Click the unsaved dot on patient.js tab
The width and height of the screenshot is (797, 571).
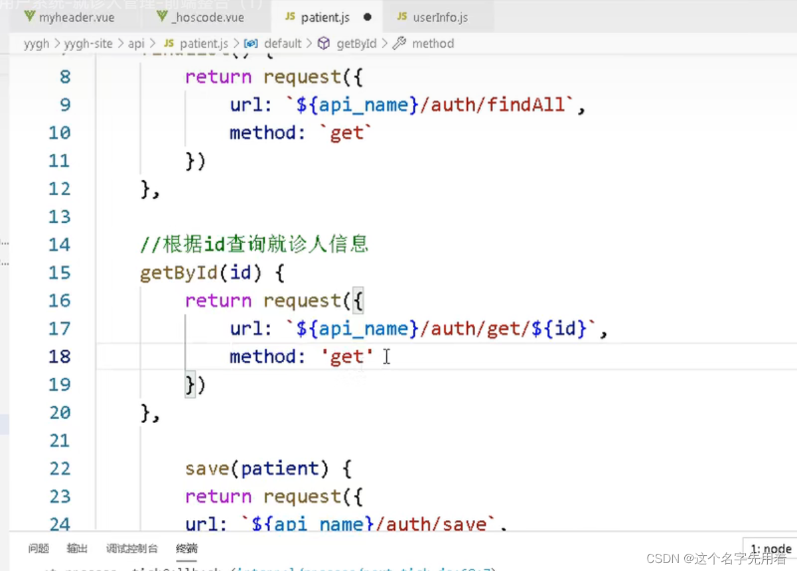tap(368, 18)
